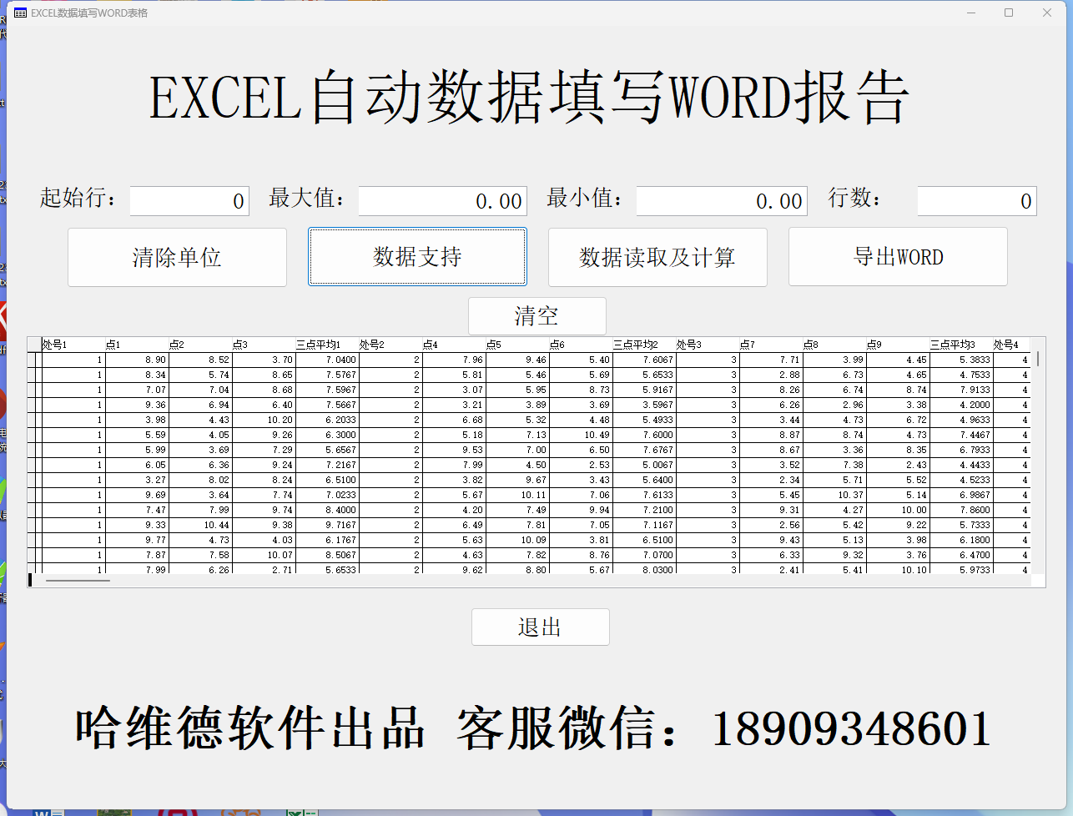The image size is (1073, 816).
Task: Select column header 三点平均3
Action: pos(961,345)
